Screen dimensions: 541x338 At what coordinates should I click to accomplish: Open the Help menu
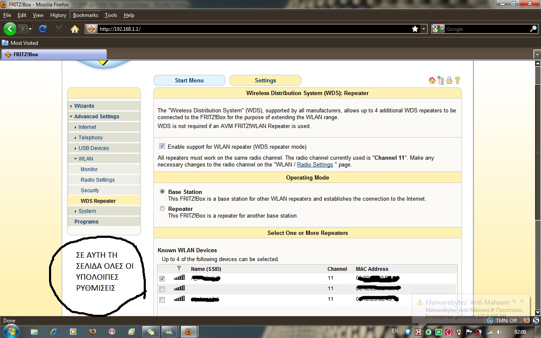point(129,15)
